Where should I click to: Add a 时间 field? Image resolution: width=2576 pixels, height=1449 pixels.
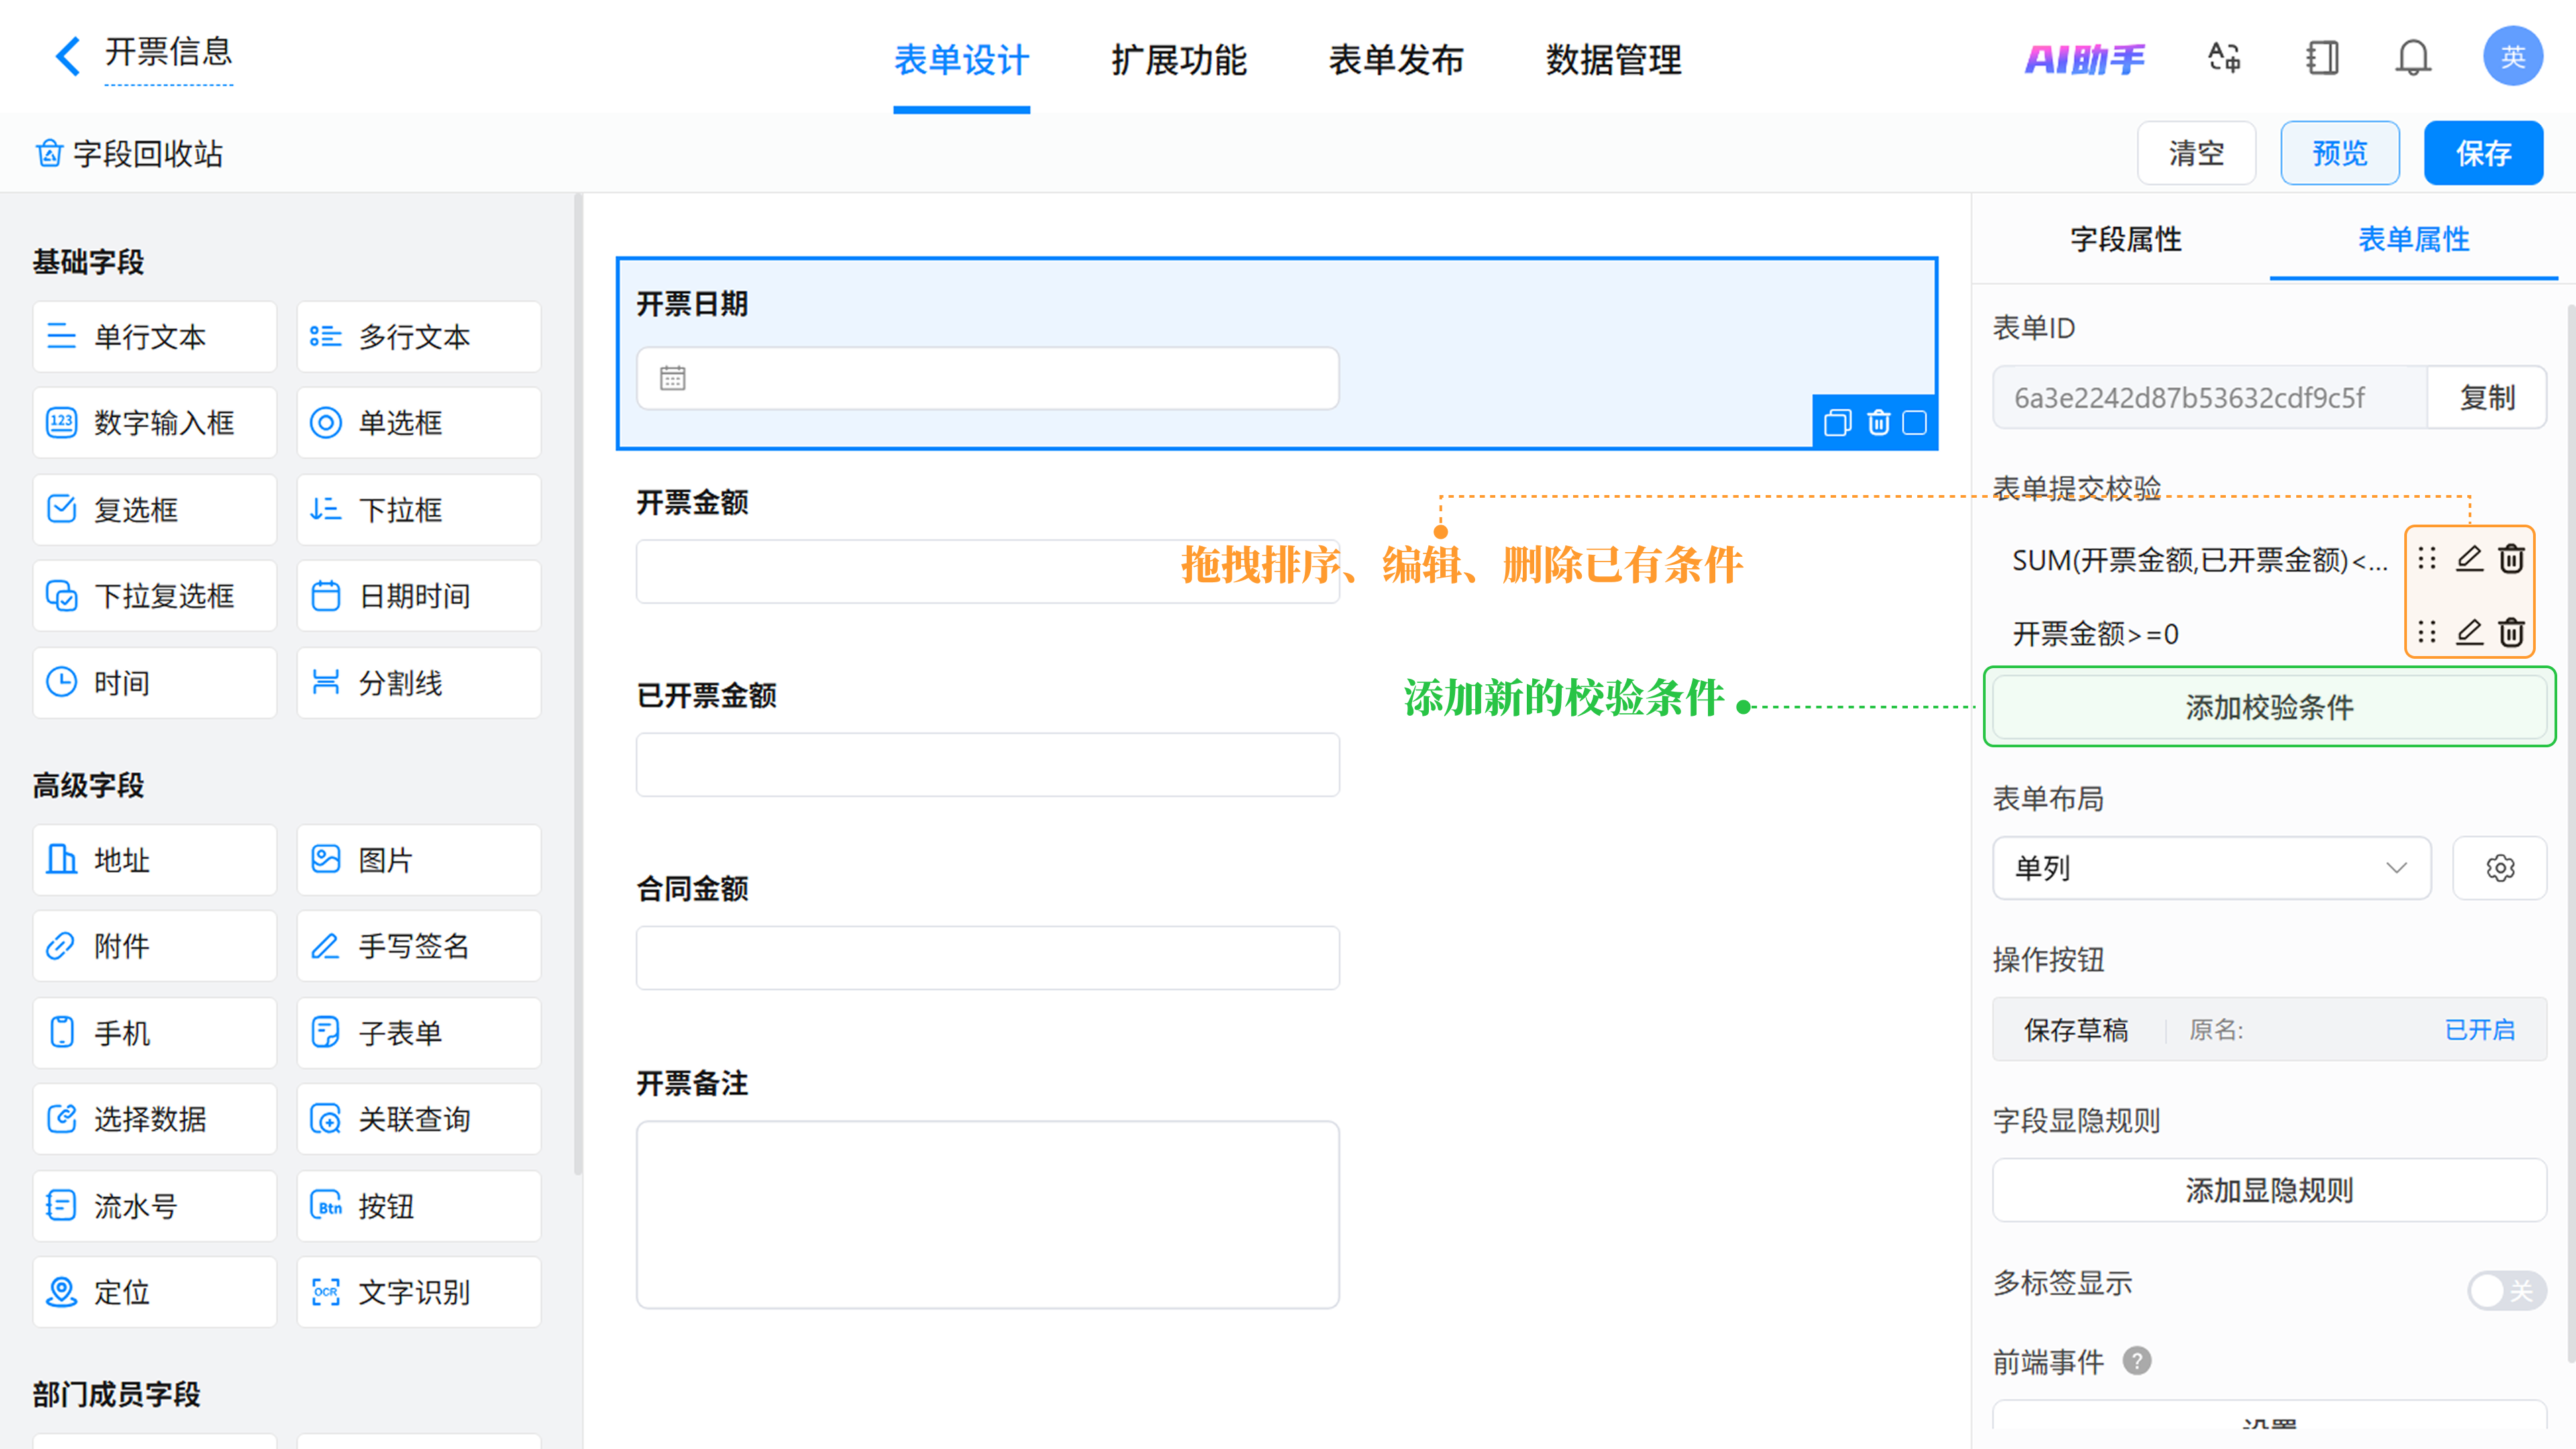coord(155,683)
